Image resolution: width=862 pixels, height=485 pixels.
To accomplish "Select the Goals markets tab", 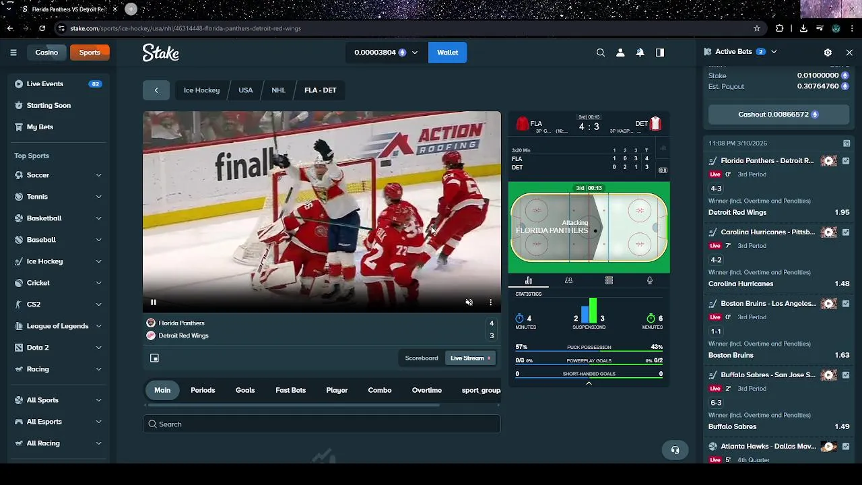I will click(x=245, y=390).
